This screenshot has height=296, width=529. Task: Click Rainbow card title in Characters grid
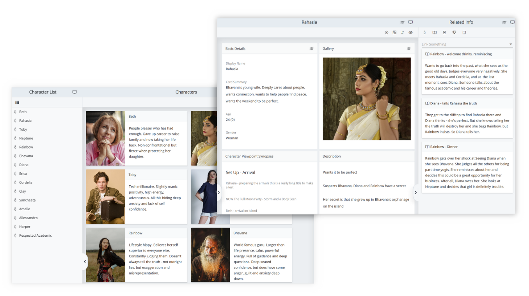(135, 233)
